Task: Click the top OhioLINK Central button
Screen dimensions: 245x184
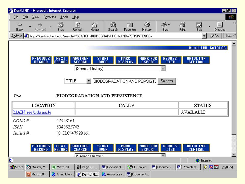Action: [196, 60]
